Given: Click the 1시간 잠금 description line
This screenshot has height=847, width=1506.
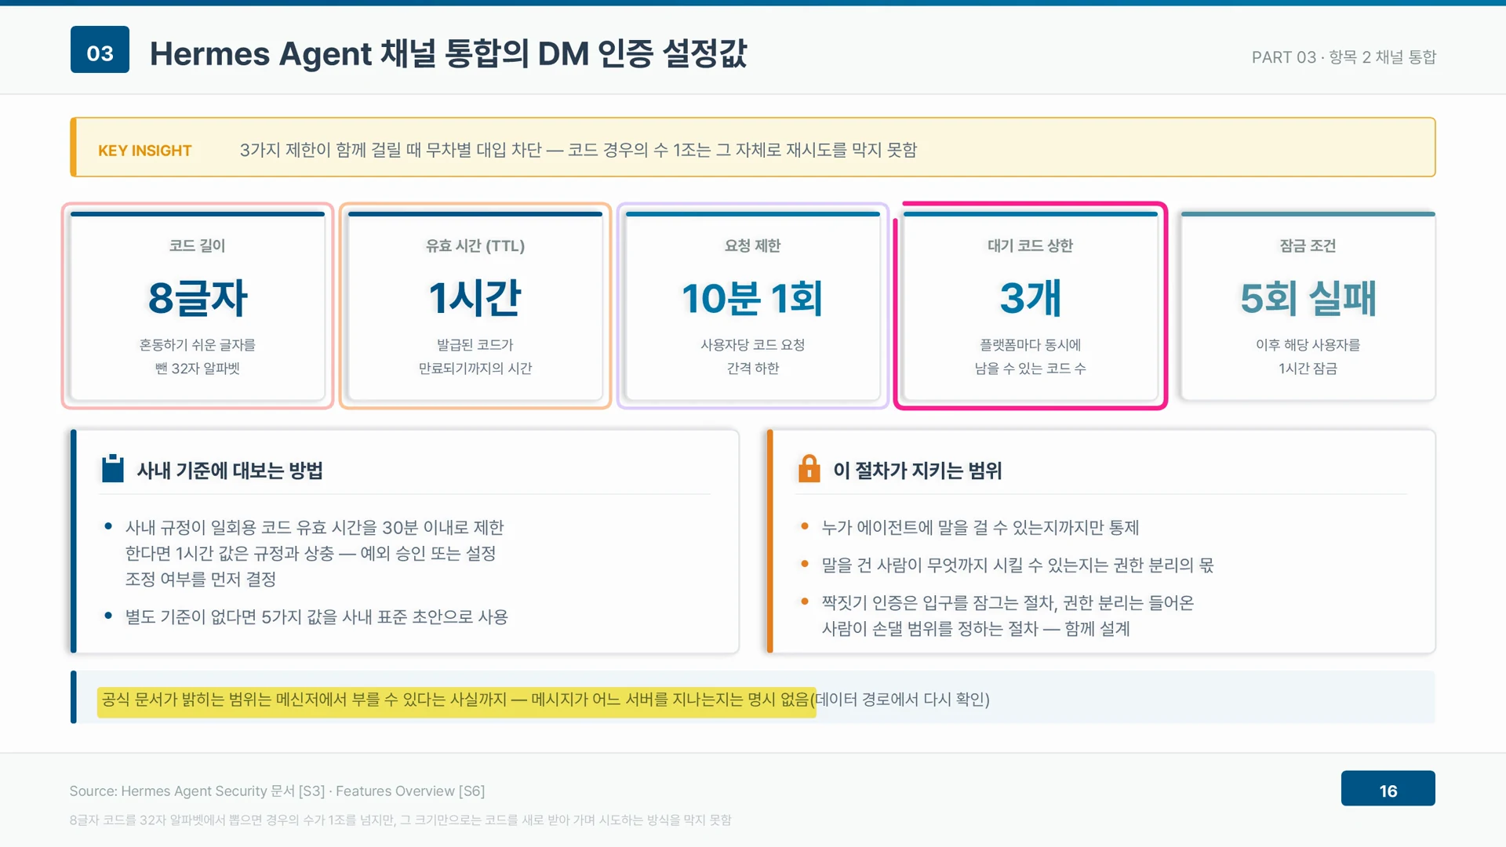Looking at the screenshot, I should click(1308, 369).
